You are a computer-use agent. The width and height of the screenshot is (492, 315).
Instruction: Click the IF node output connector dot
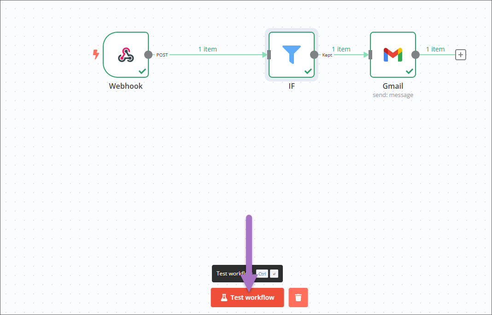click(314, 55)
